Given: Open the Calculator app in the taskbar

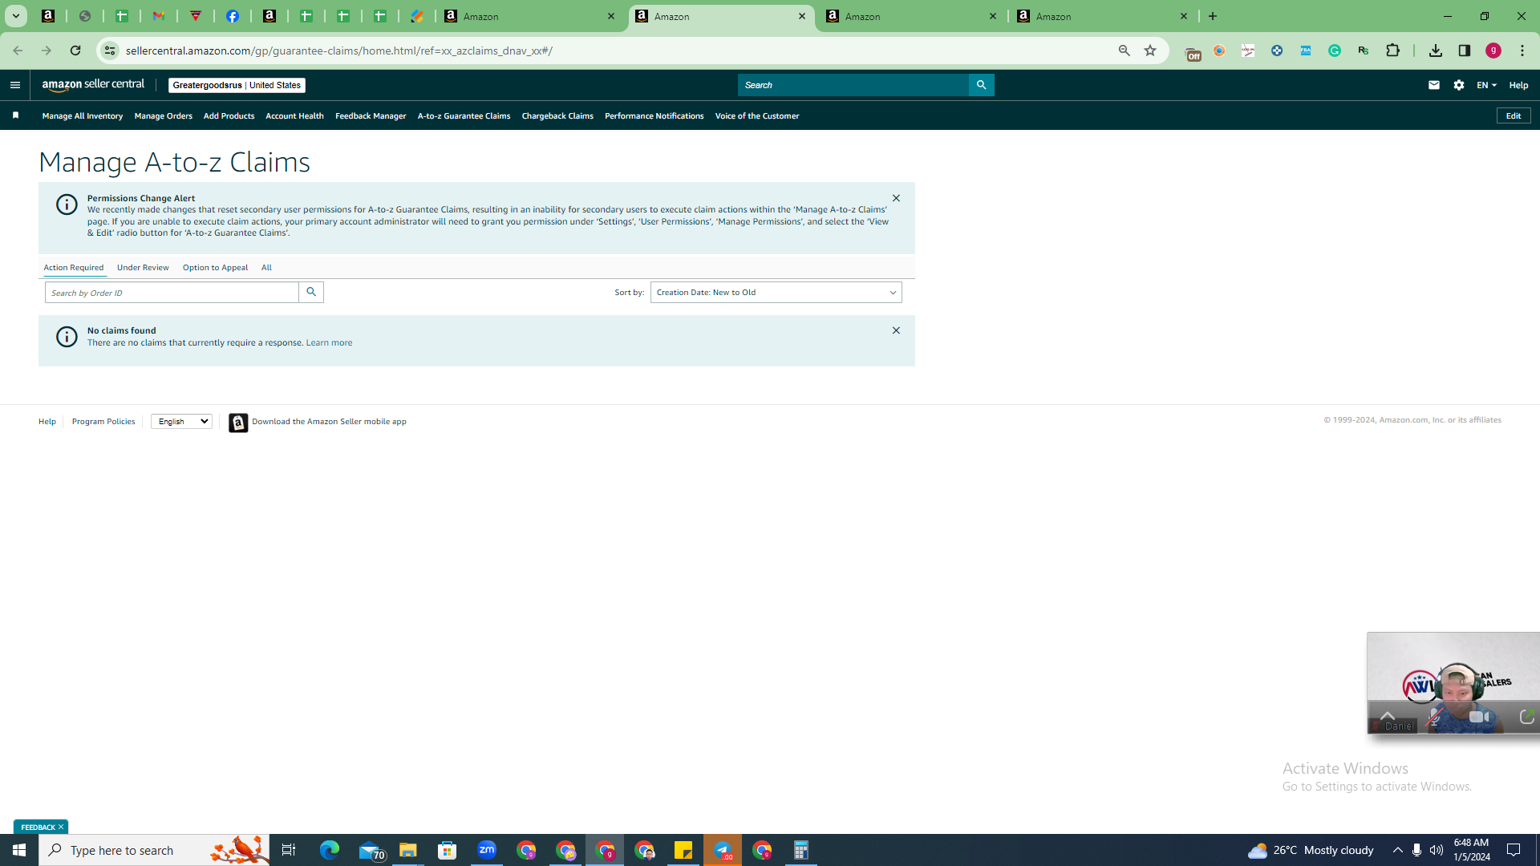Looking at the screenshot, I should click(801, 850).
